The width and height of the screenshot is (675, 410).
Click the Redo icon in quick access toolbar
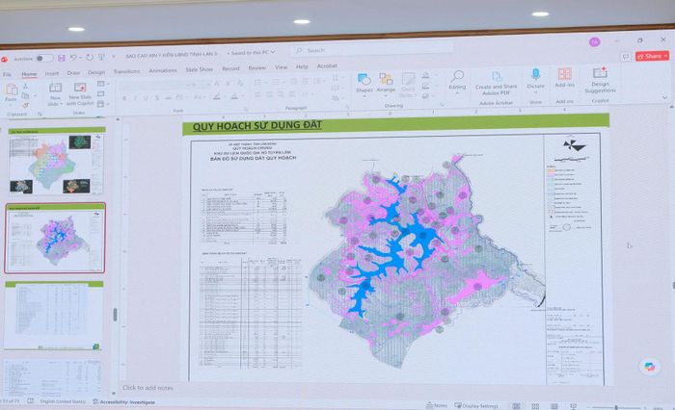90,57
